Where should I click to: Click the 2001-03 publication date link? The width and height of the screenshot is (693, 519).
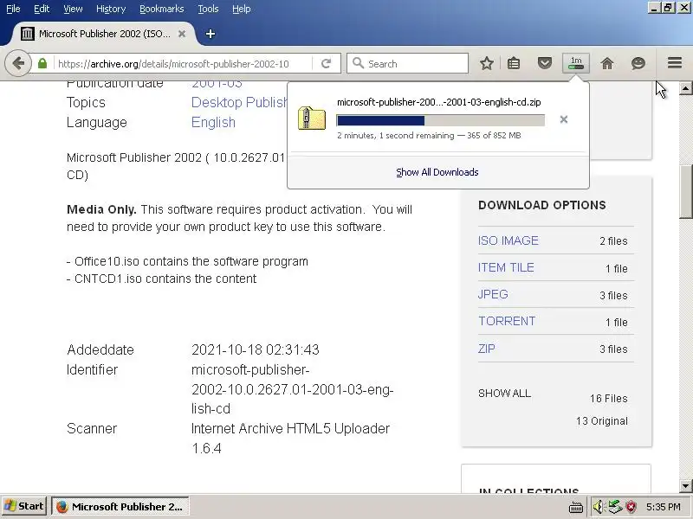click(x=217, y=84)
